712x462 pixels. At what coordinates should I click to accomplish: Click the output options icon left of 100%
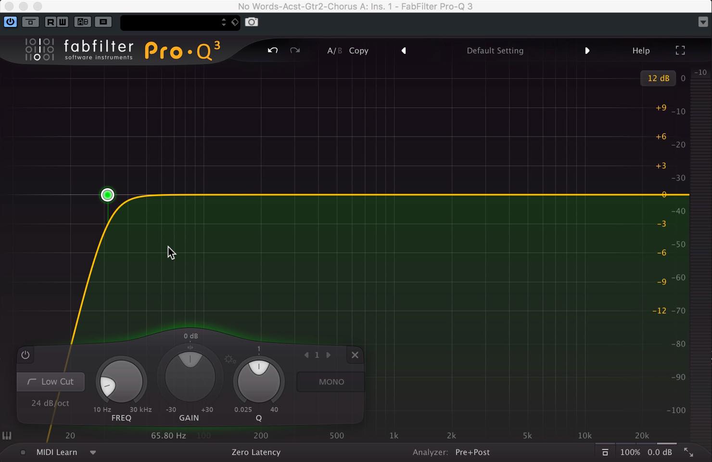click(x=605, y=452)
